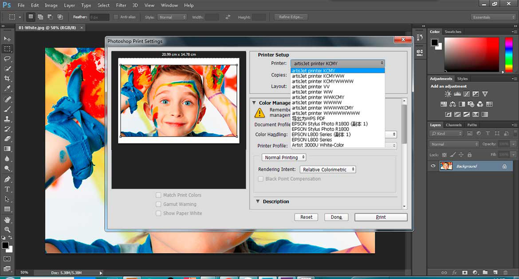The image size is (519, 279).
Task: Select the Rectangular Marquee tool
Action: click(7, 49)
